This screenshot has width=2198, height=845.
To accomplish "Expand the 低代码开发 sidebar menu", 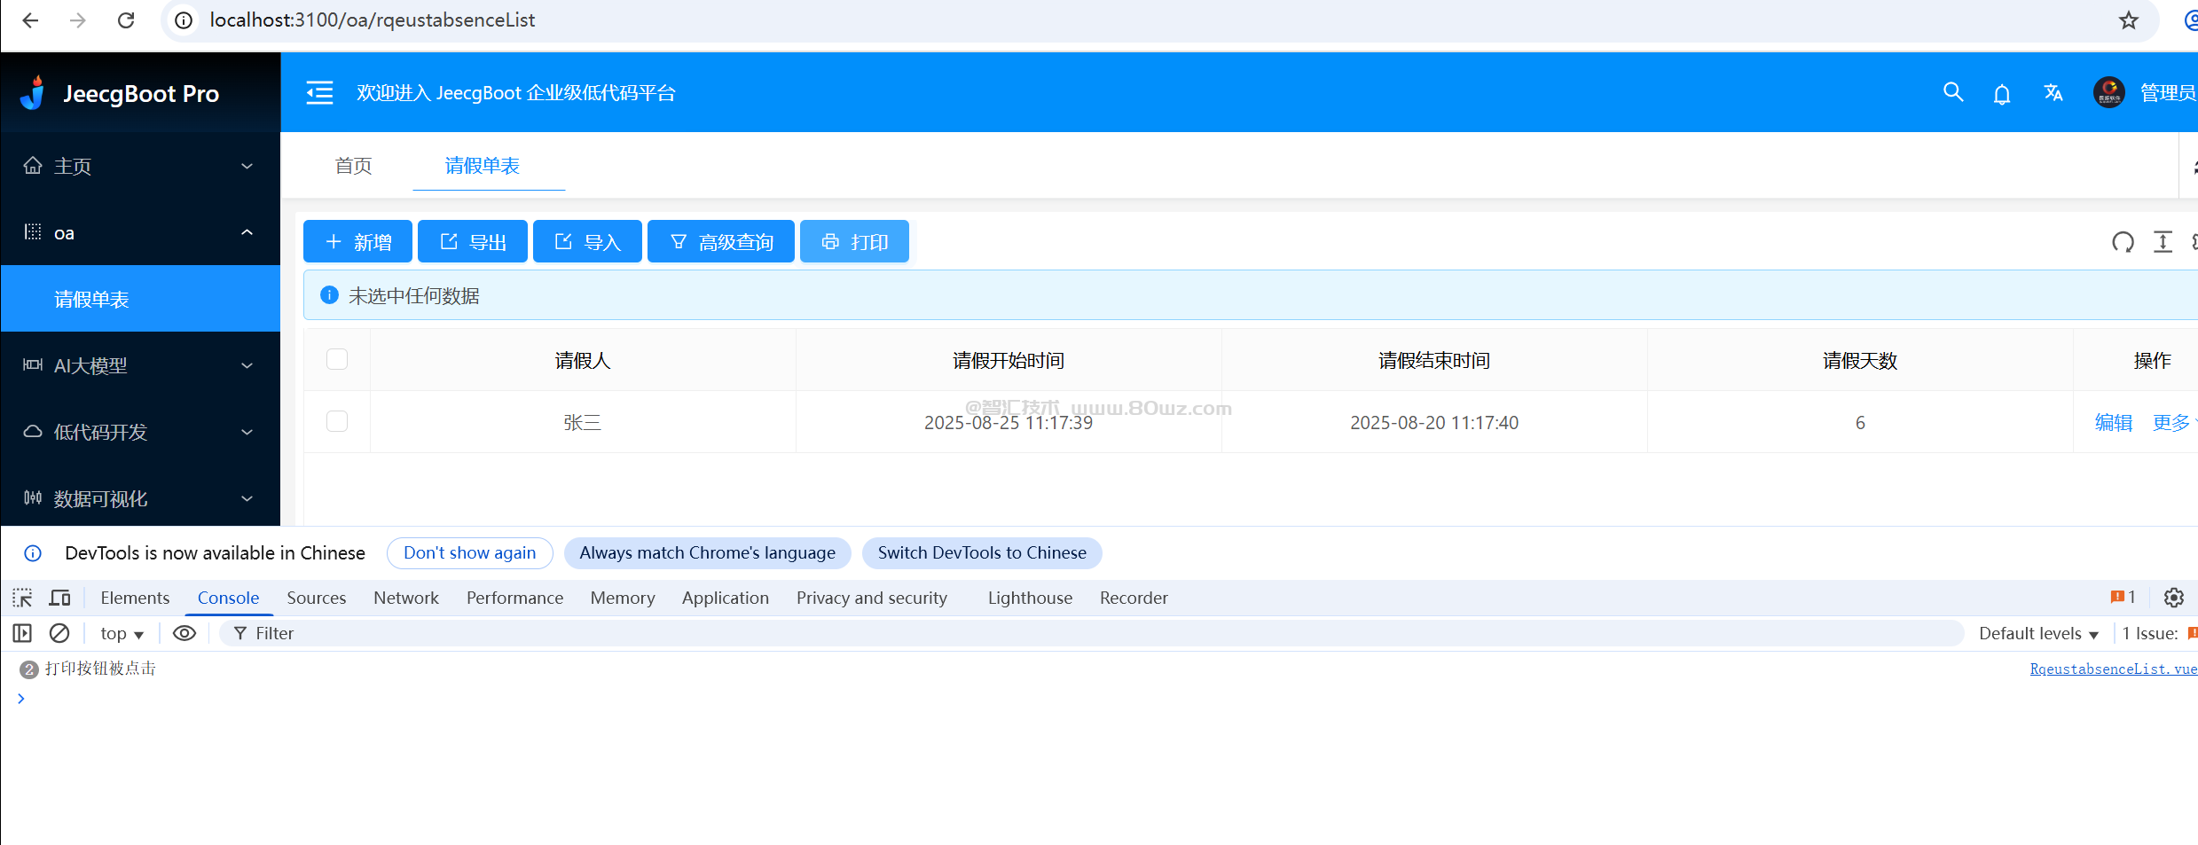I will coord(140,432).
